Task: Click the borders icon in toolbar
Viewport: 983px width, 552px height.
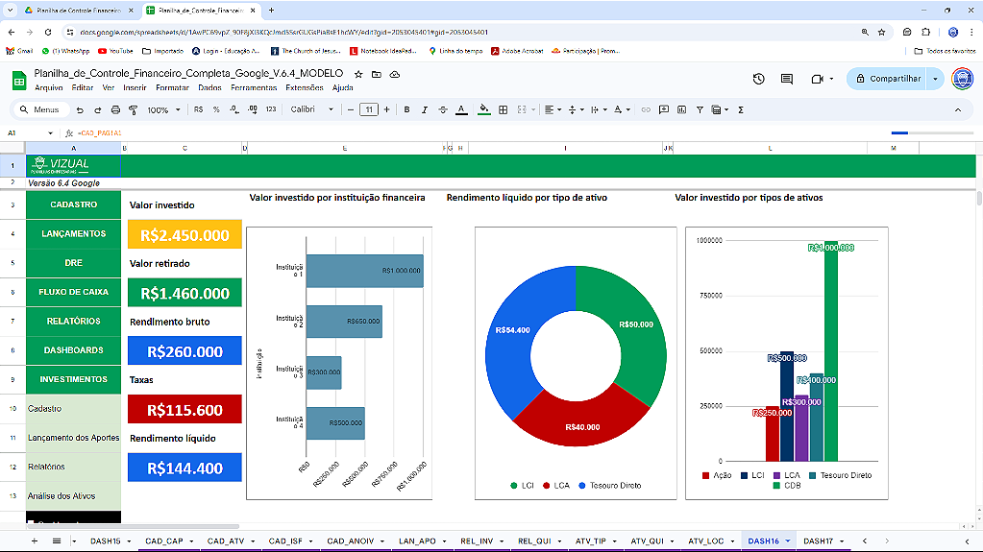Action: pyautogui.click(x=504, y=110)
